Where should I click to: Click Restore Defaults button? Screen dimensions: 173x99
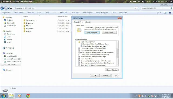[112, 70]
